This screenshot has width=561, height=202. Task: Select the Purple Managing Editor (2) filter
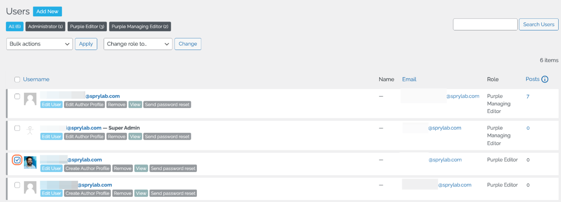pos(140,27)
